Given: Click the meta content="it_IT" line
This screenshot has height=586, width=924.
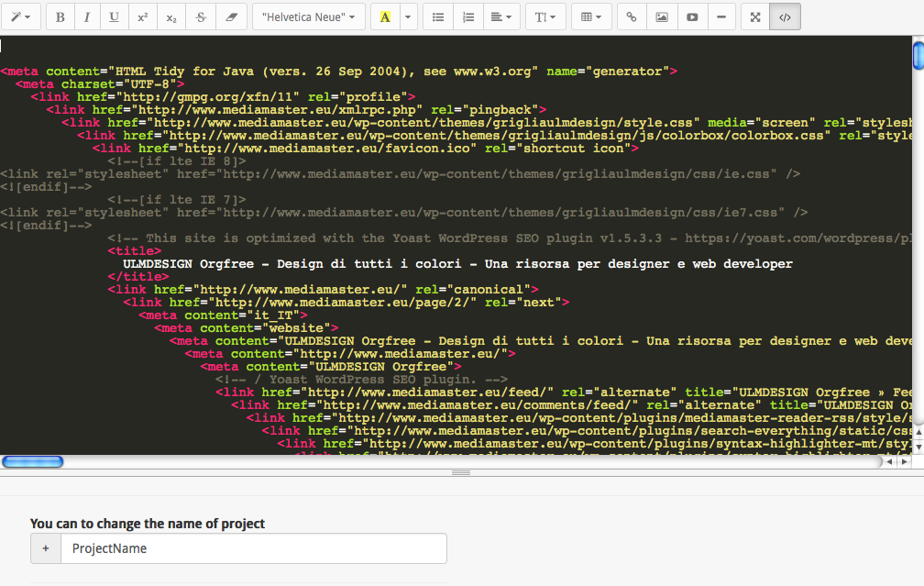Looking at the screenshot, I should (x=223, y=315).
